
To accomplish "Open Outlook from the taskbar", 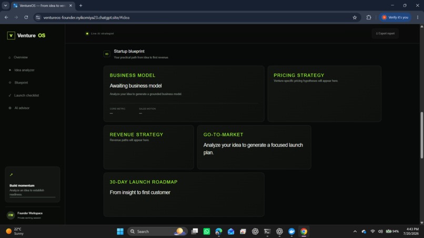I will [231, 232].
